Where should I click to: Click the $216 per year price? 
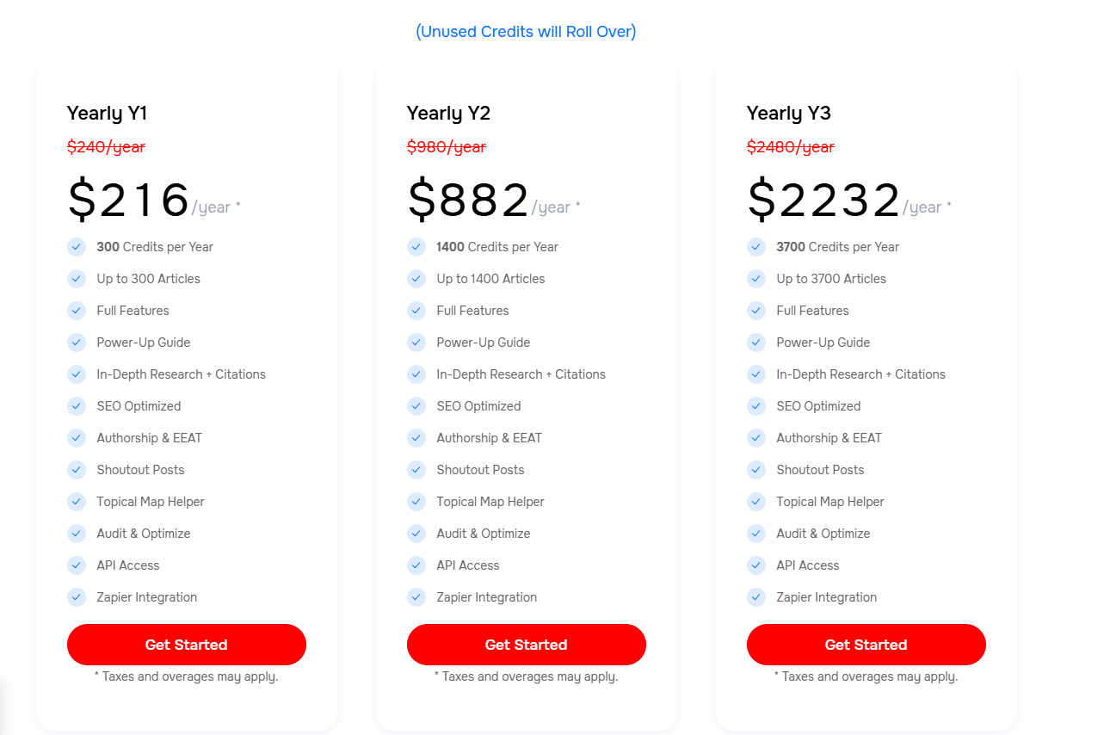(129, 200)
